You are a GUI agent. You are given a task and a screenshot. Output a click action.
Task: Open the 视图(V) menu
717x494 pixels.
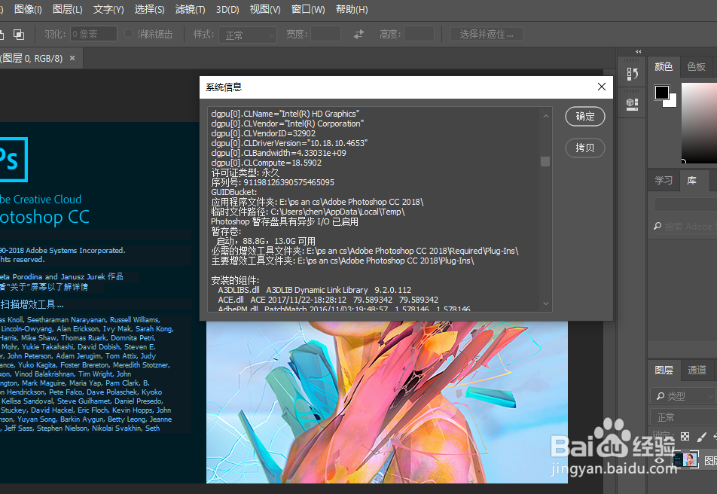click(265, 9)
